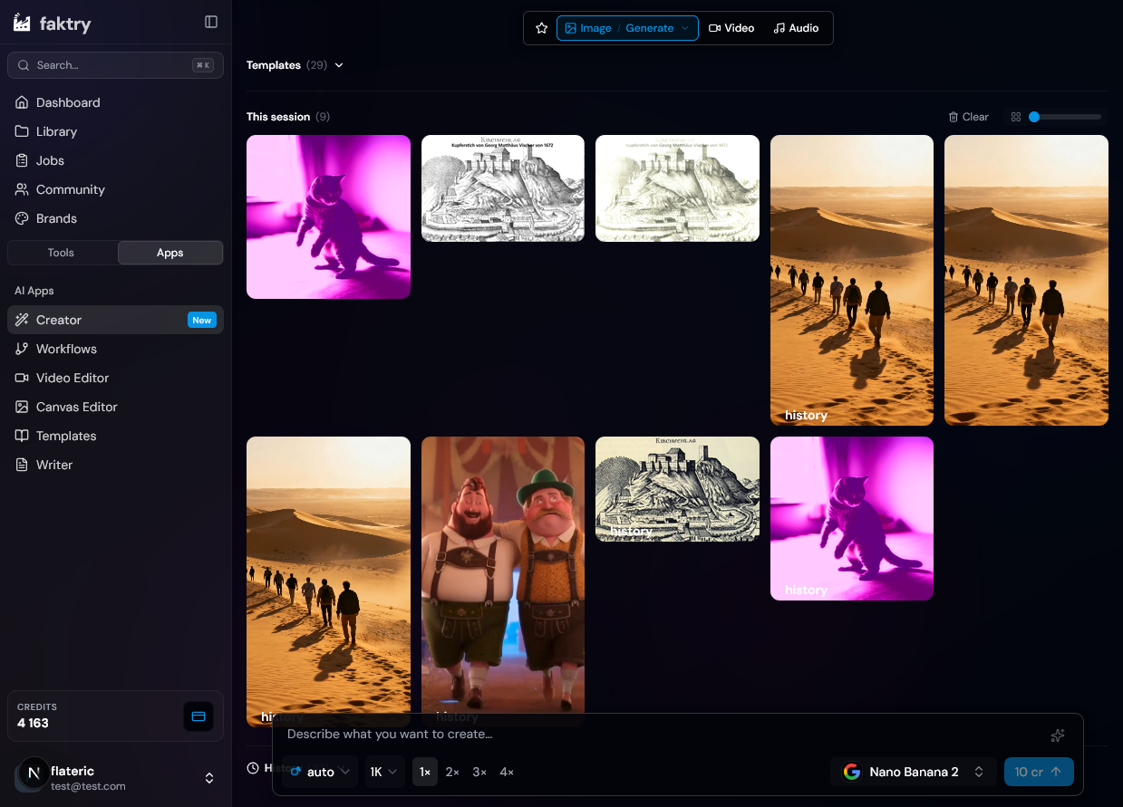Click the N avatar icon

point(34,773)
